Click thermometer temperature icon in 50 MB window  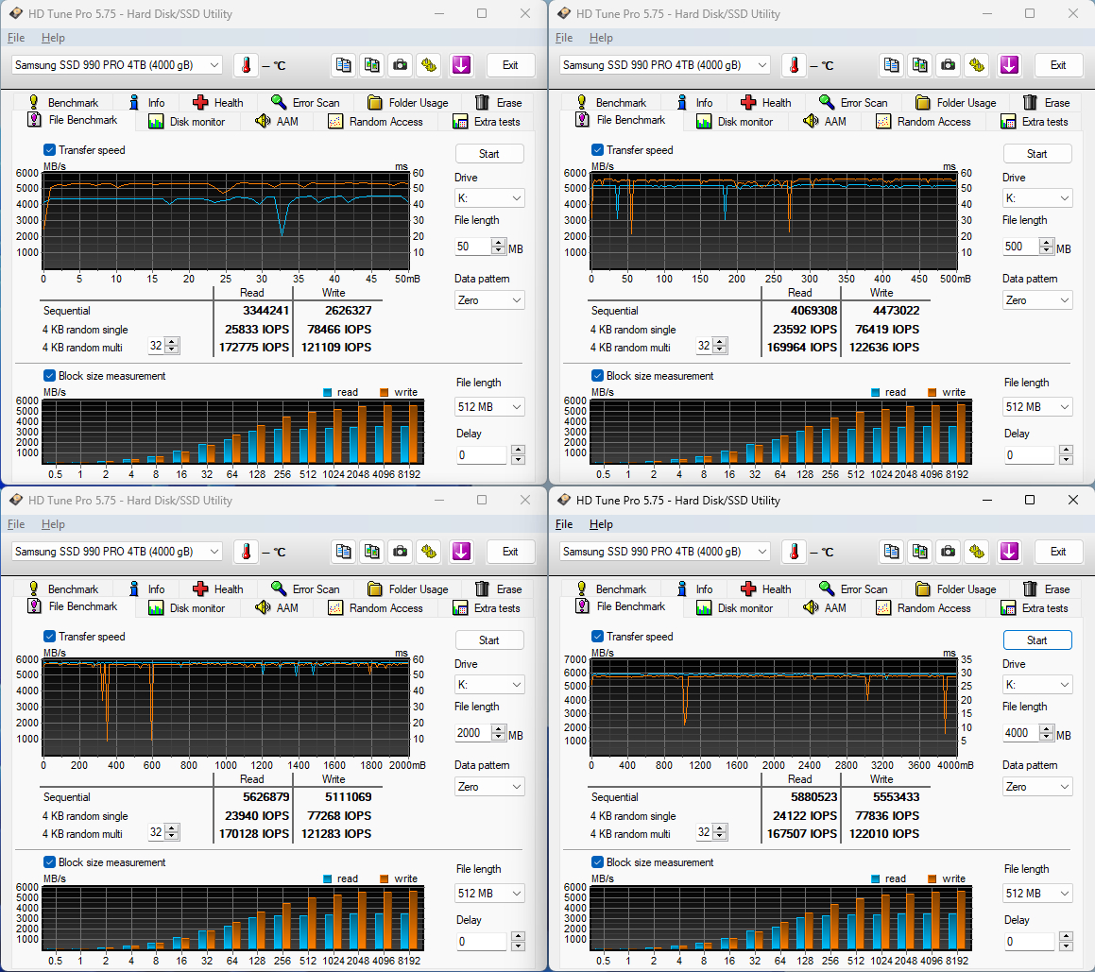pyautogui.click(x=246, y=65)
